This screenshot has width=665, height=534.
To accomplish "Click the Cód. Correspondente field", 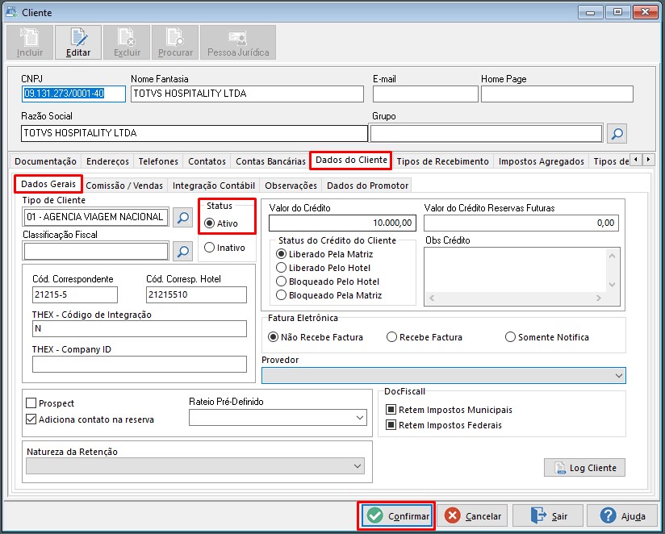I will tap(74, 294).
